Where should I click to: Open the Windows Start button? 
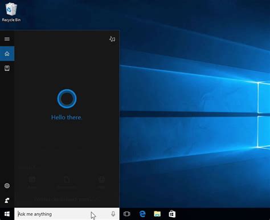pyautogui.click(x=7, y=214)
